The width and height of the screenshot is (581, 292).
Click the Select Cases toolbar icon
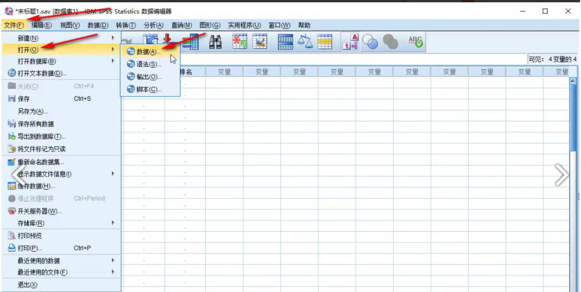pos(325,43)
